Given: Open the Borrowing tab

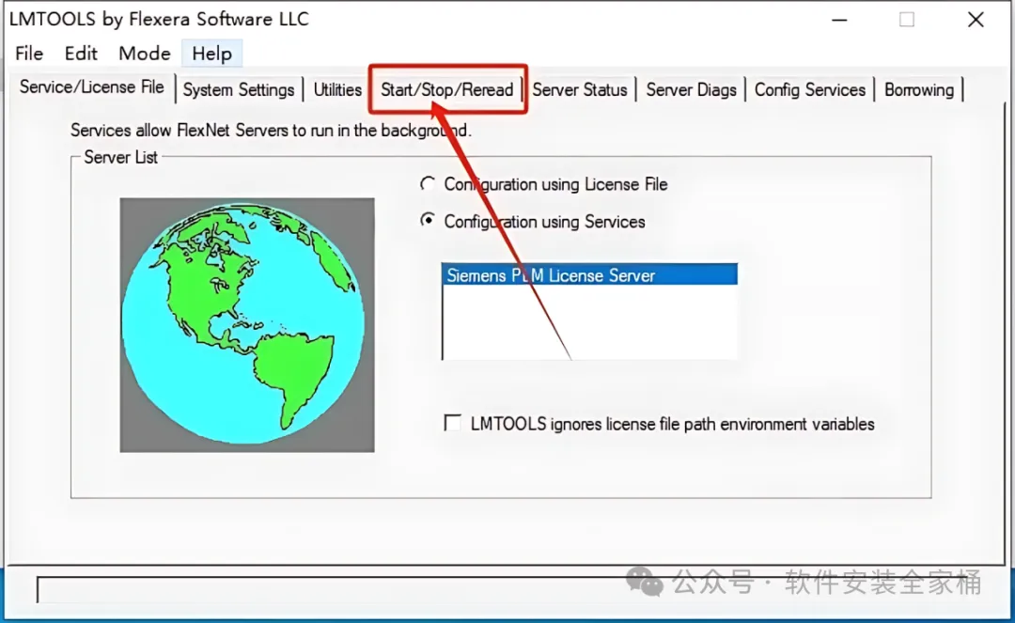Looking at the screenshot, I should tap(919, 89).
